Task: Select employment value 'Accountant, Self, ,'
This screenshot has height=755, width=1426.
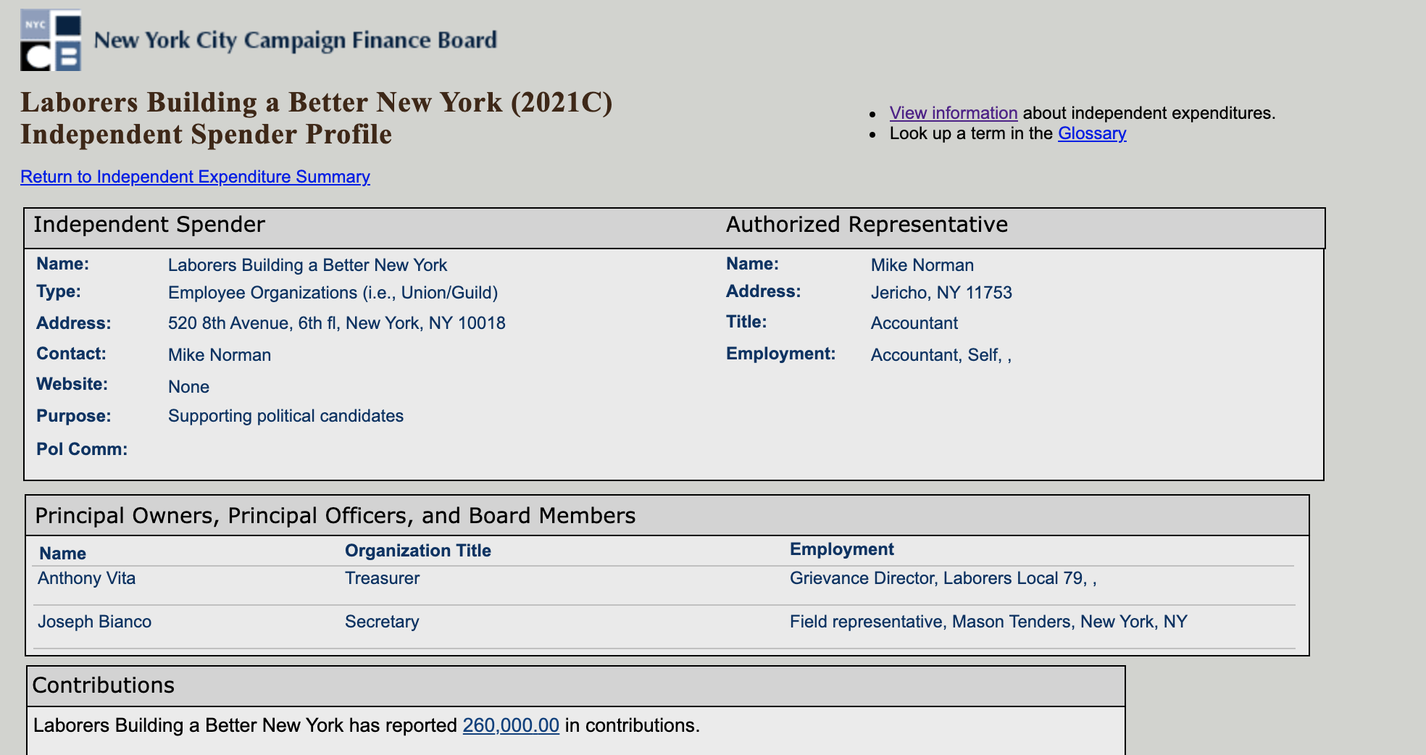Action: 941,355
